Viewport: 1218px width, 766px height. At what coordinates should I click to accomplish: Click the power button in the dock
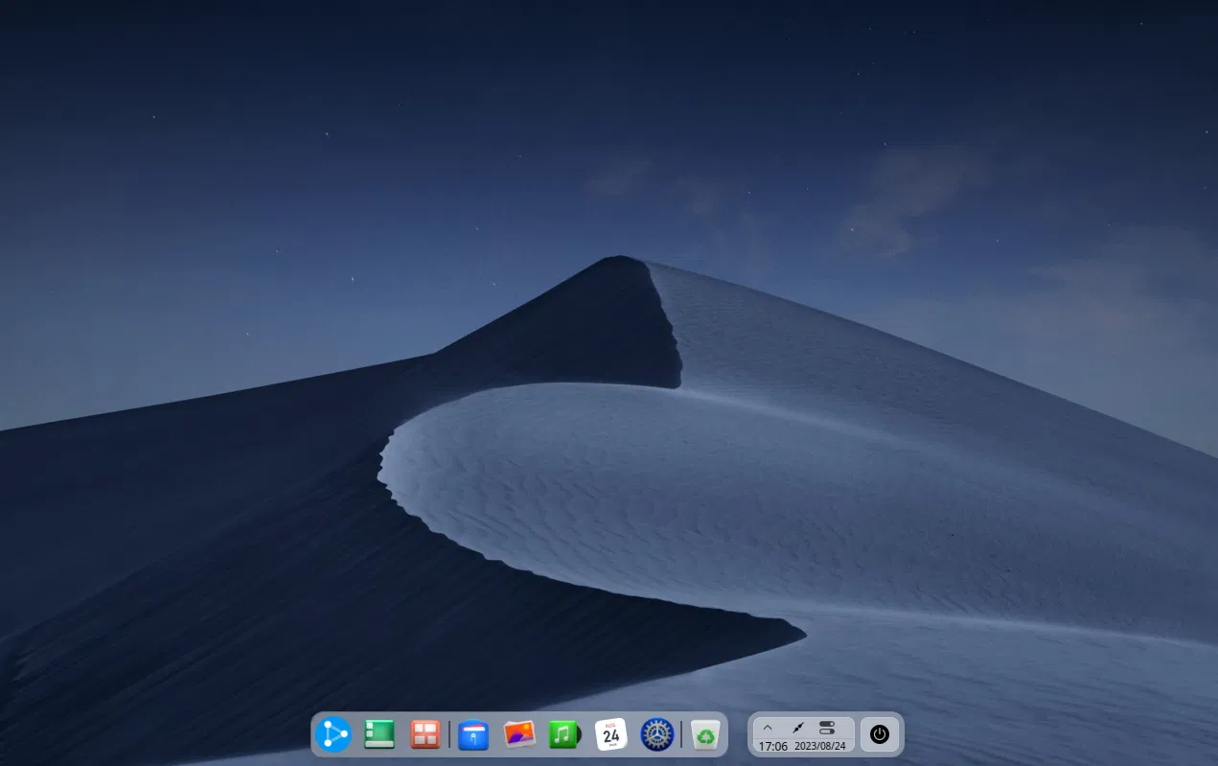click(x=880, y=735)
